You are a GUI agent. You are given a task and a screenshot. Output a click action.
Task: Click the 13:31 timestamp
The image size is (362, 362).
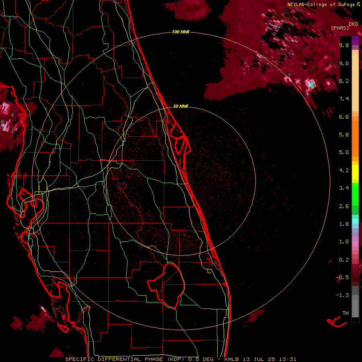pos(289,359)
